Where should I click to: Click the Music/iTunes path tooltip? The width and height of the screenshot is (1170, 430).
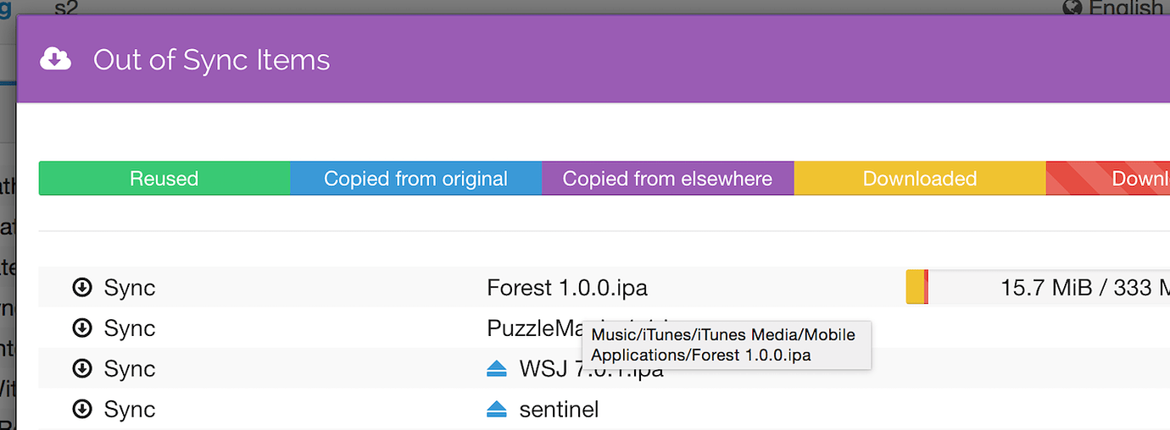727,345
